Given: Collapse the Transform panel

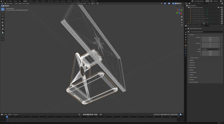Looking at the screenshot, I should pyautogui.click(x=192, y=35).
